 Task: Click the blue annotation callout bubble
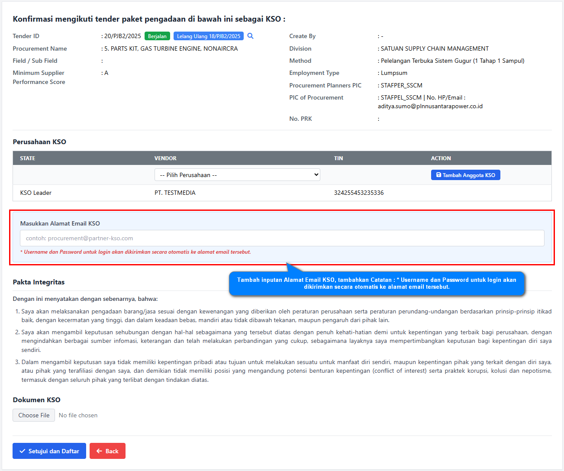377,284
